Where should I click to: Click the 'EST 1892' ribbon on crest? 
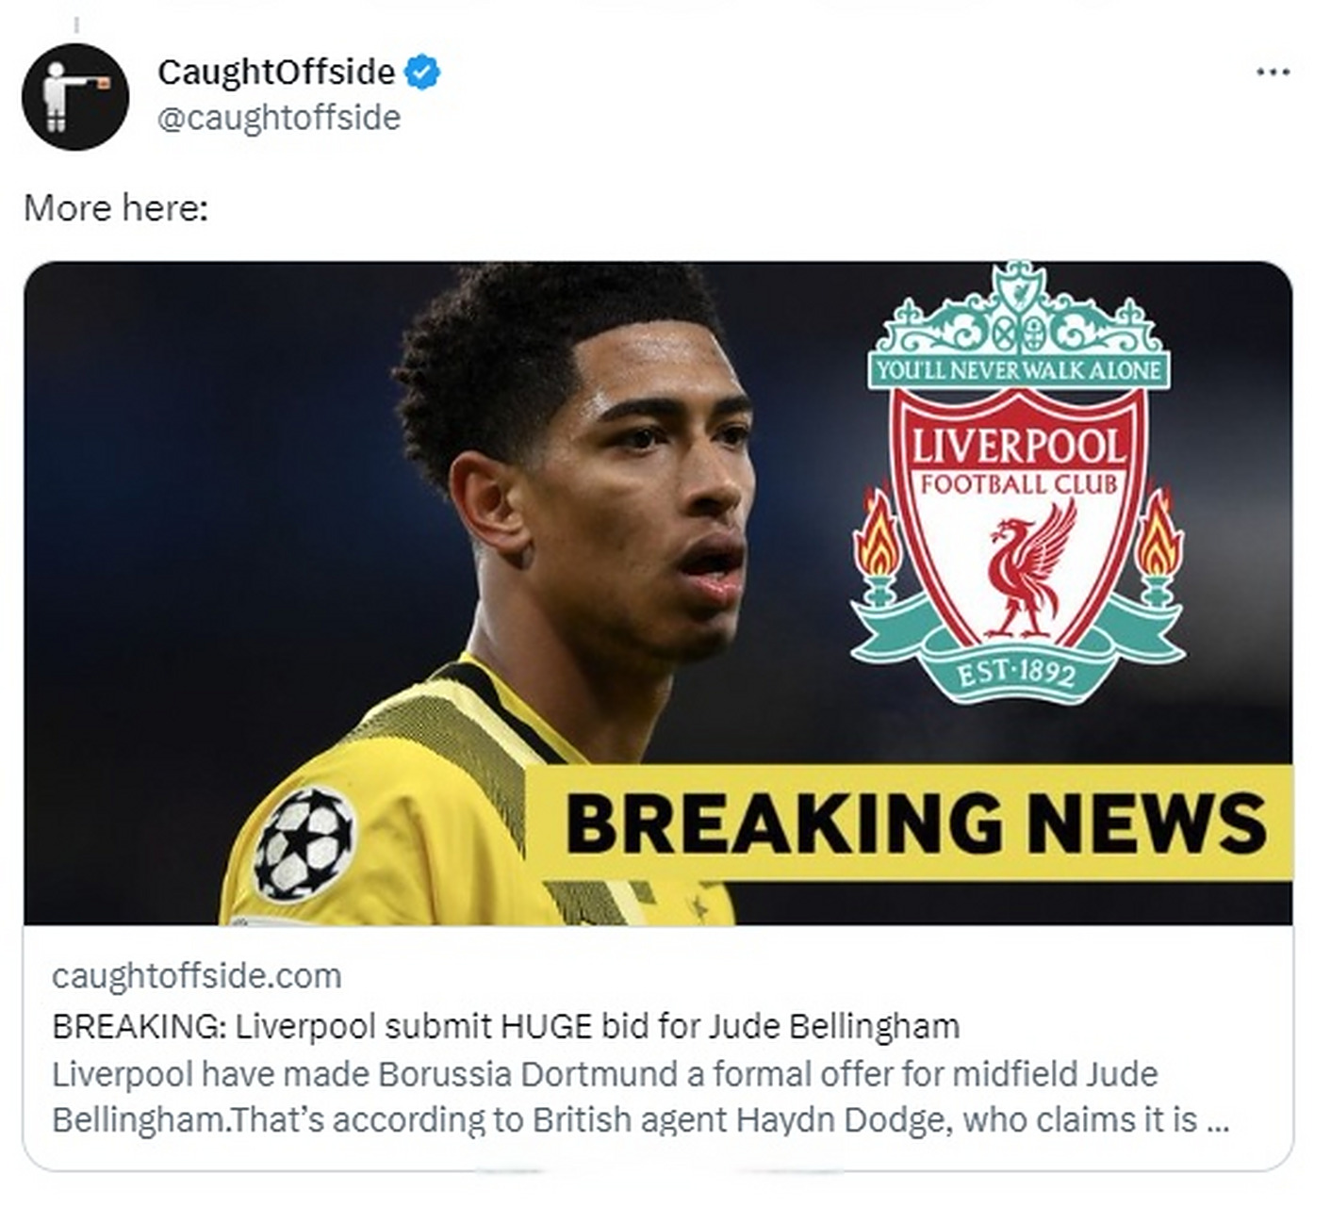point(1016,674)
